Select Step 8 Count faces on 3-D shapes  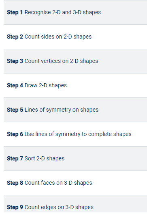coord(75,183)
